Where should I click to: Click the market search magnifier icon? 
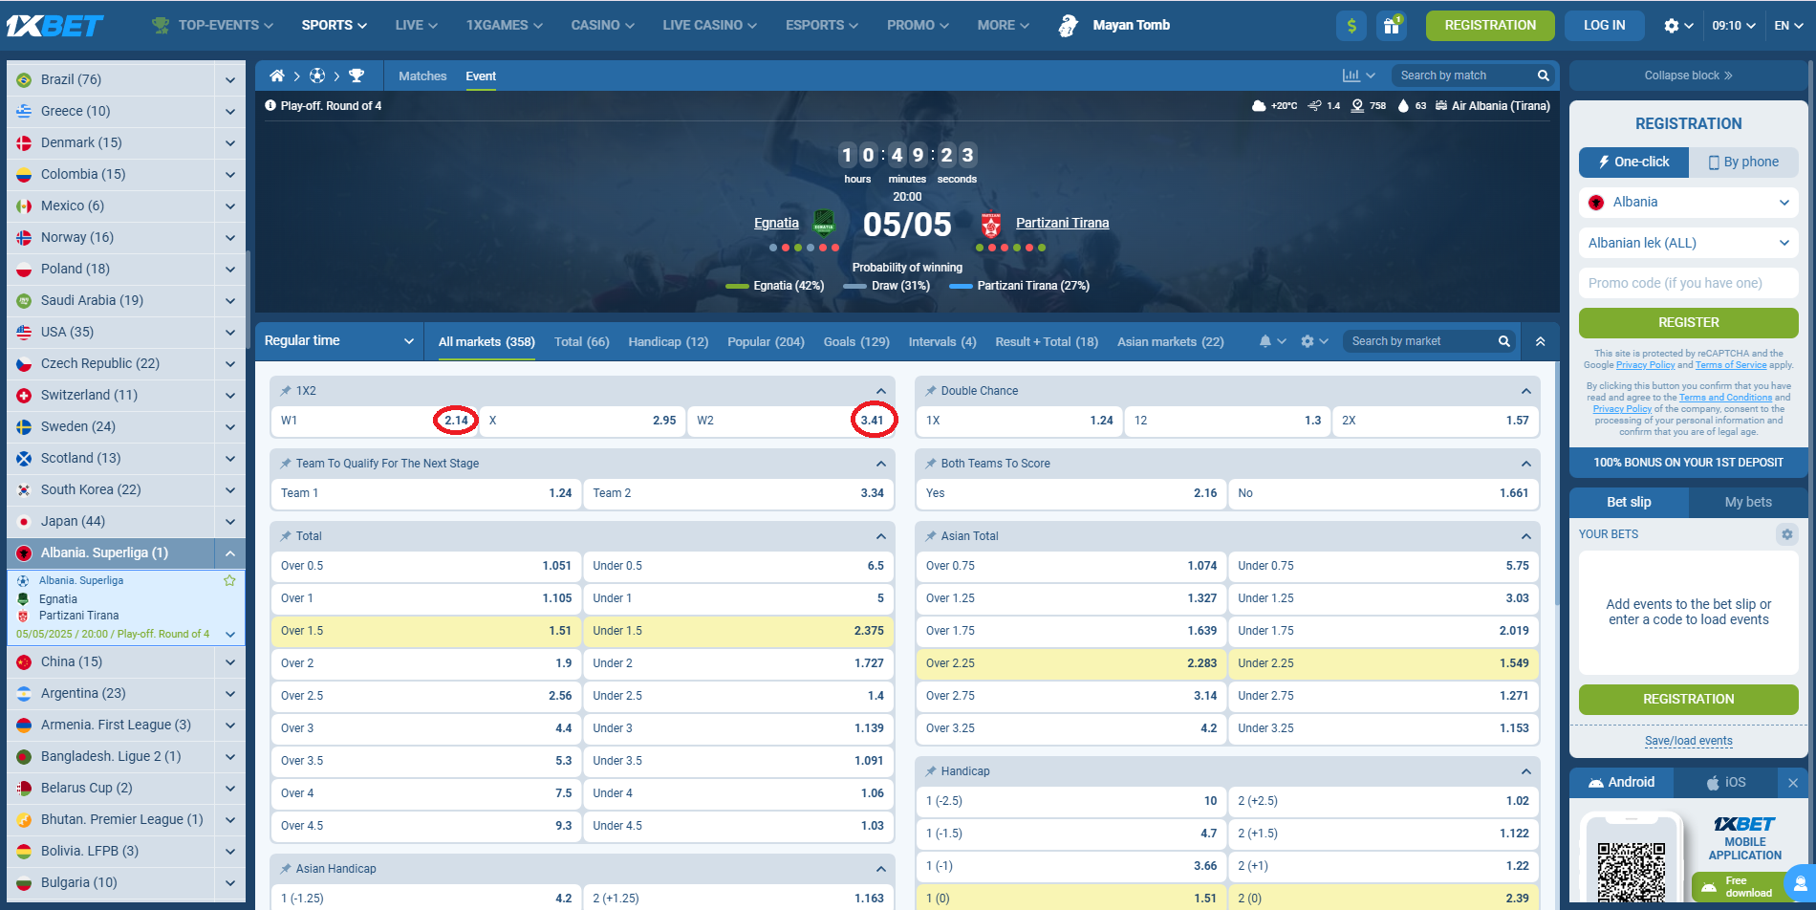pyautogui.click(x=1503, y=341)
